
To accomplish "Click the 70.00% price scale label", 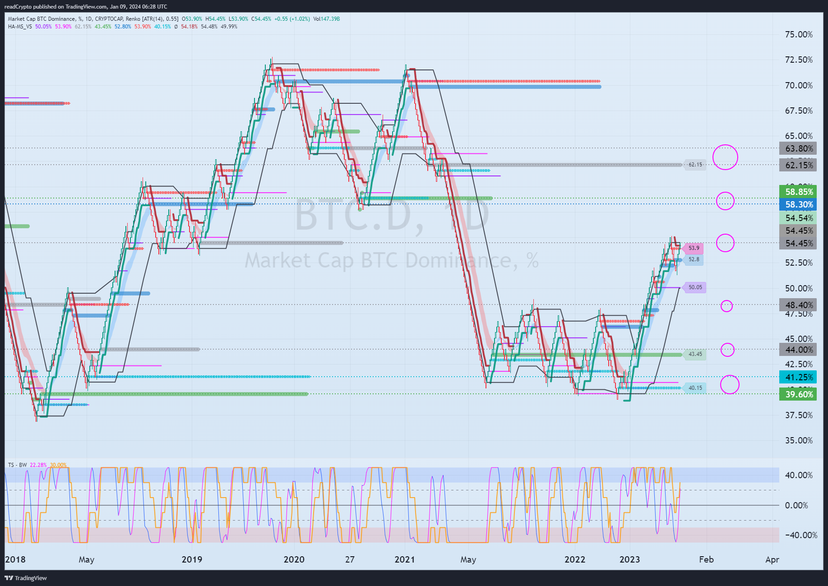I will click(x=799, y=85).
